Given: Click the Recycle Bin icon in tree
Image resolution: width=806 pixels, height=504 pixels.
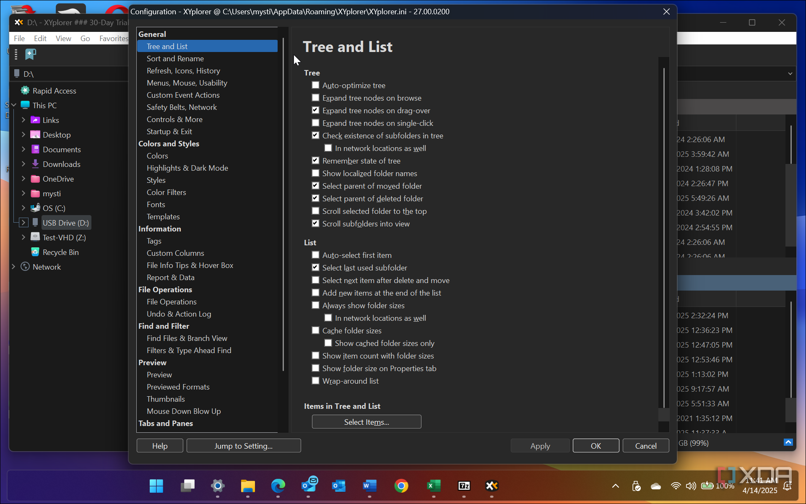Looking at the screenshot, I should pos(36,252).
